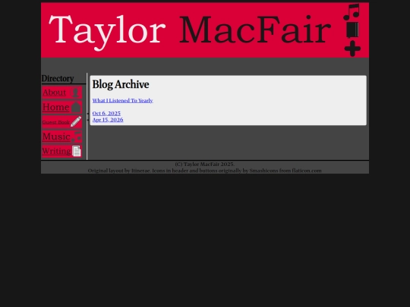The width and height of the screenshot is (410, 307).
Task: Click the Blog Archive heading
Action: (121, 85)
